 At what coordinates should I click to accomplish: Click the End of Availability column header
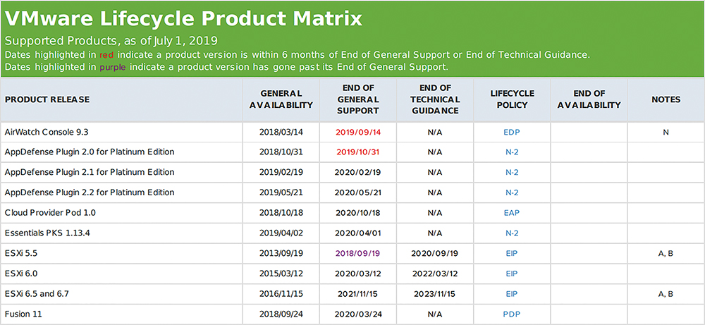point(589,99)
